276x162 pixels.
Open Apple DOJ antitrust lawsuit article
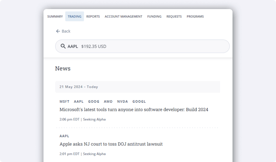tap(111, 144)
